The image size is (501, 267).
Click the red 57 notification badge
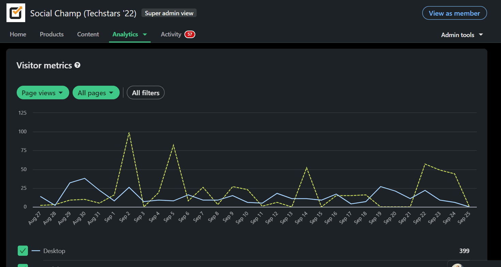tap(189, 34)
